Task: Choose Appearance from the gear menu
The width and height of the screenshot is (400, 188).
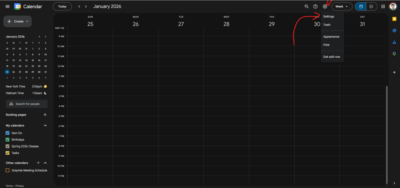Action: 332,37
